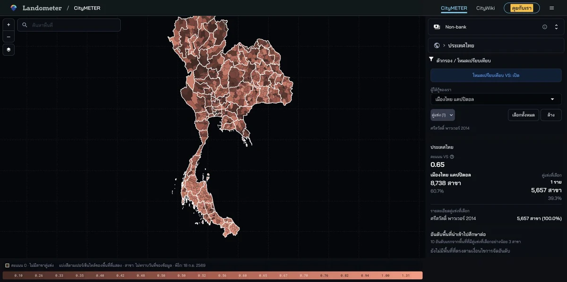Click the 1.00 legend color swatch

click(386, 275)
